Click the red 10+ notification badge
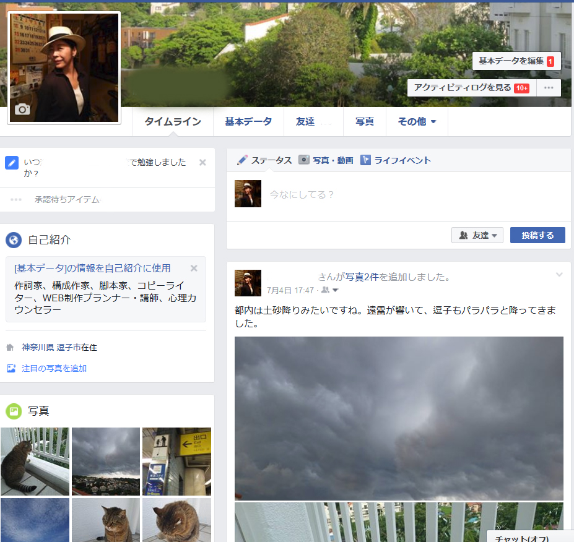 click(521, 88)
